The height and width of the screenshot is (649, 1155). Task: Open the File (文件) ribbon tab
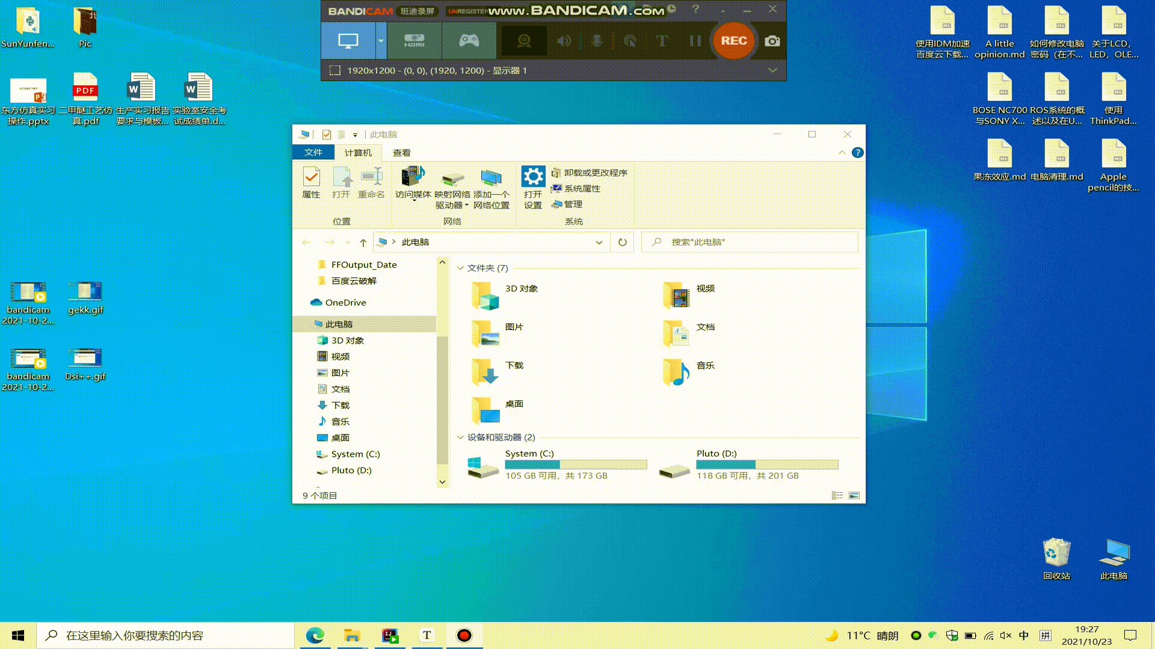(x=313, y=153)
